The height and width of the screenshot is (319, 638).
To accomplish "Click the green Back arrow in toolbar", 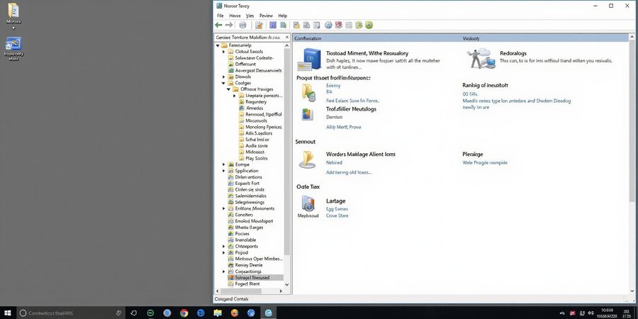I will click(218, 26).
